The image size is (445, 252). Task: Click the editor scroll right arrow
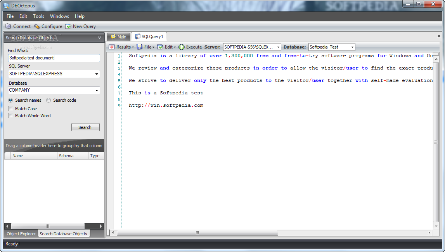[x=429, y=233]
